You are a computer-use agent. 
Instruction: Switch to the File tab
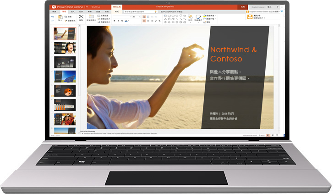[55, 12]
